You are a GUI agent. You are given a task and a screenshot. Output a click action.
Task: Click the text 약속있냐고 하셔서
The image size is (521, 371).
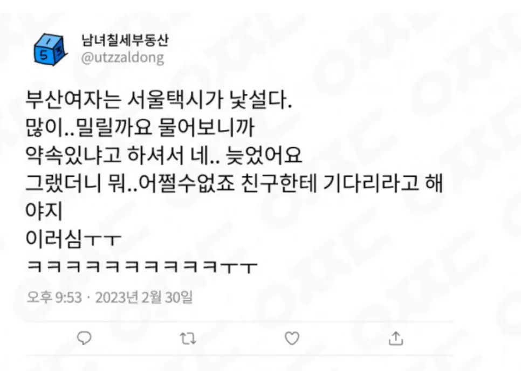coord(104,155)
